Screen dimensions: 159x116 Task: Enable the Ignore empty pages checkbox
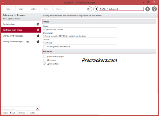[45, 57]
